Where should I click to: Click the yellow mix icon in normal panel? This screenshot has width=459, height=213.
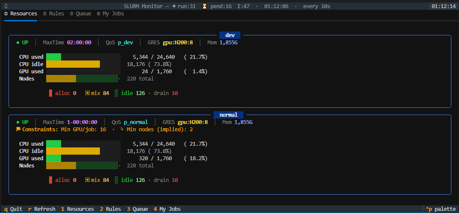87,180
